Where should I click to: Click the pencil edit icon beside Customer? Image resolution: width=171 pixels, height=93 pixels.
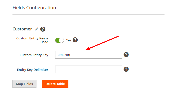[36, 29]
